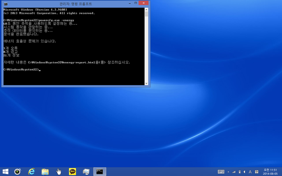This screenshot has width=282, height=176.
Task: Open the clock showing 11:51
Action: tap(269, 172)
